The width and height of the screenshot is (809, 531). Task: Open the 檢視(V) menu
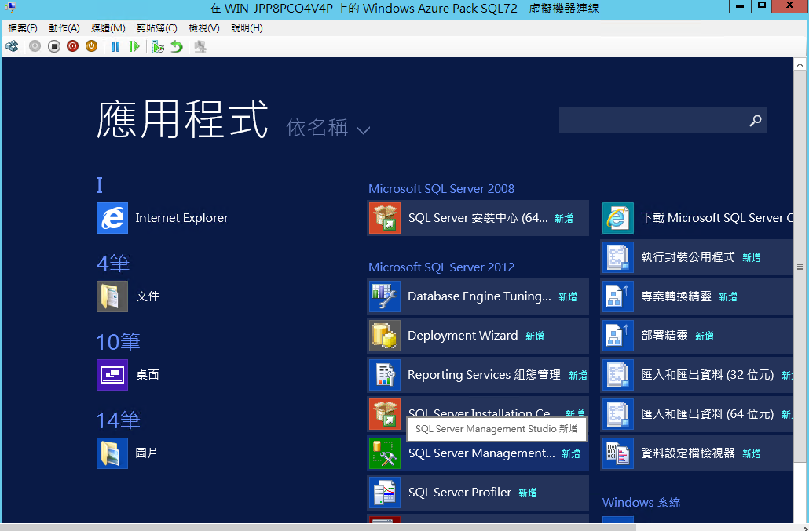click(203, 27)
